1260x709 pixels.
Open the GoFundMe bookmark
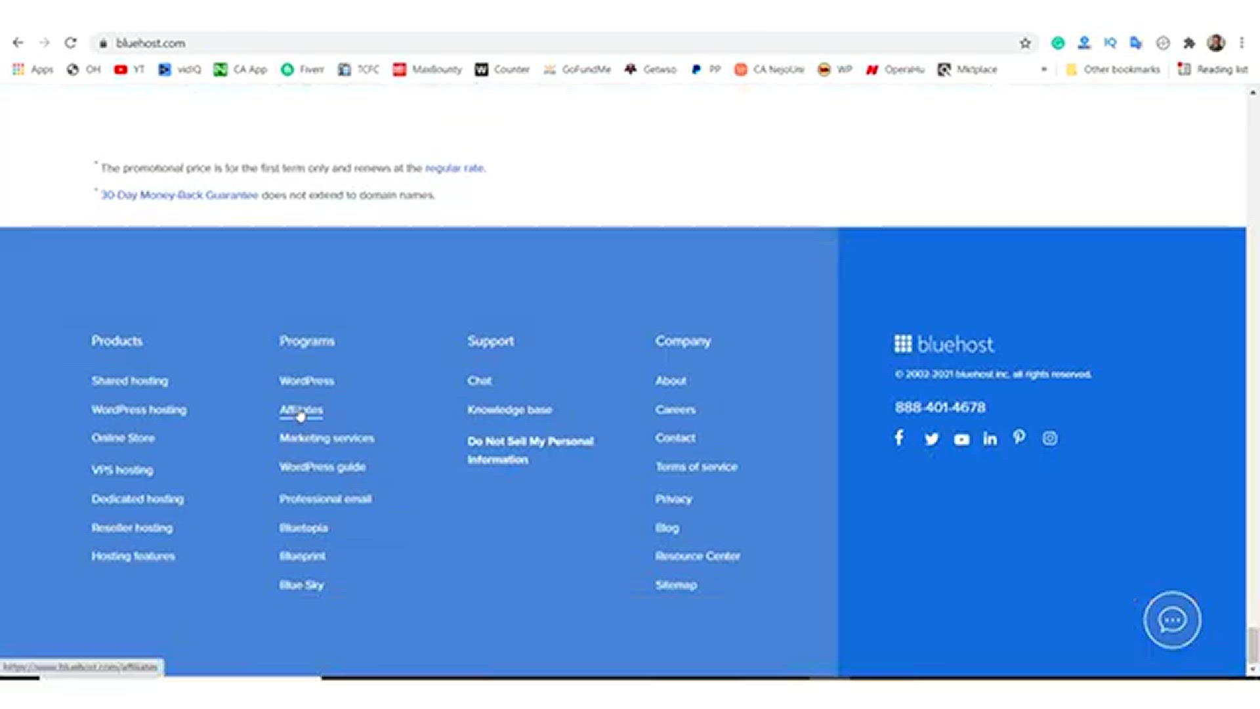[x=577, y=69]
